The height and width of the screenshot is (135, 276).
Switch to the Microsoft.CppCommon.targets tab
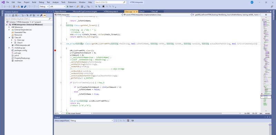pos(85,12)
